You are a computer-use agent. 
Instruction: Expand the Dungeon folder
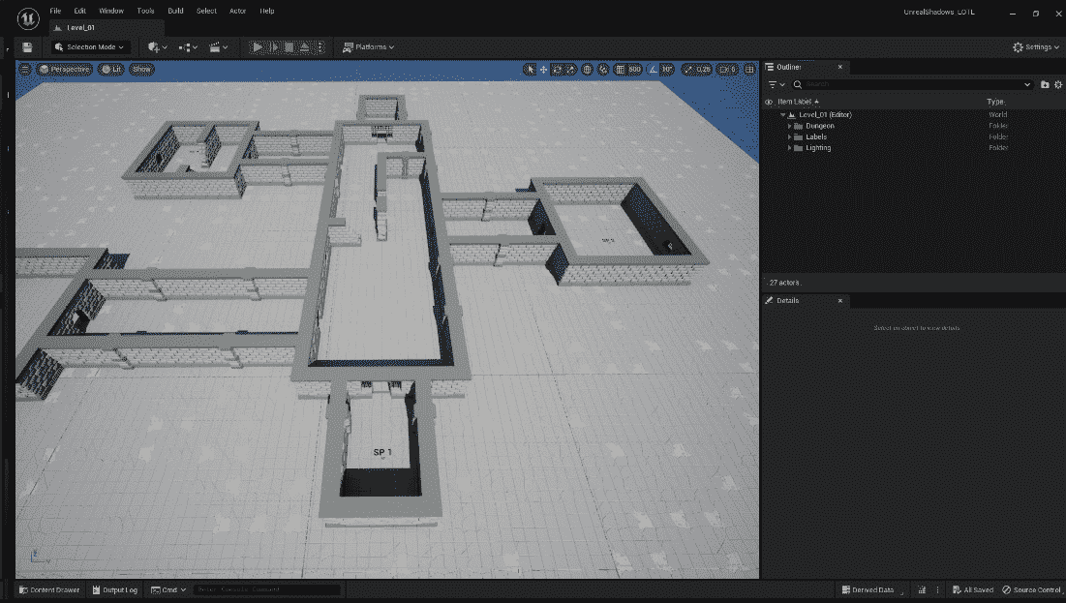click(x=789, y=126)
